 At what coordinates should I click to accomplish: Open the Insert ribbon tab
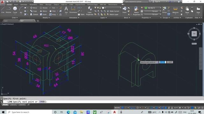(16, 4)
